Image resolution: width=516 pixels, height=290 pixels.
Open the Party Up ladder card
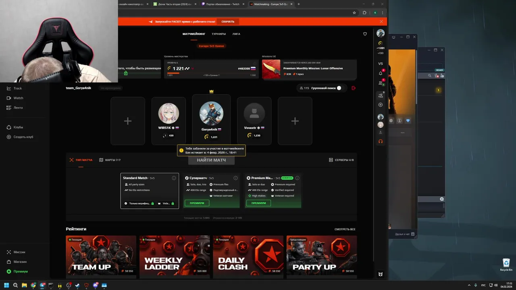pyautogui.click(x=322, y=257)
